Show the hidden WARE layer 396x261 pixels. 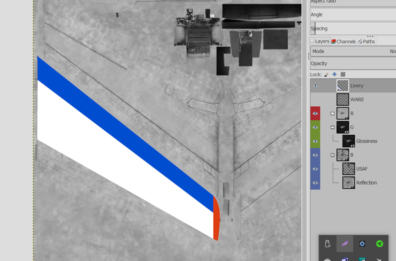pos(315,100)
